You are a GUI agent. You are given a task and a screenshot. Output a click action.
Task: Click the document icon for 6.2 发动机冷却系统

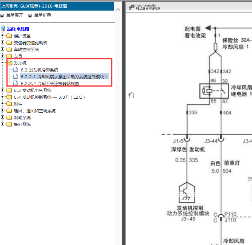16,70
